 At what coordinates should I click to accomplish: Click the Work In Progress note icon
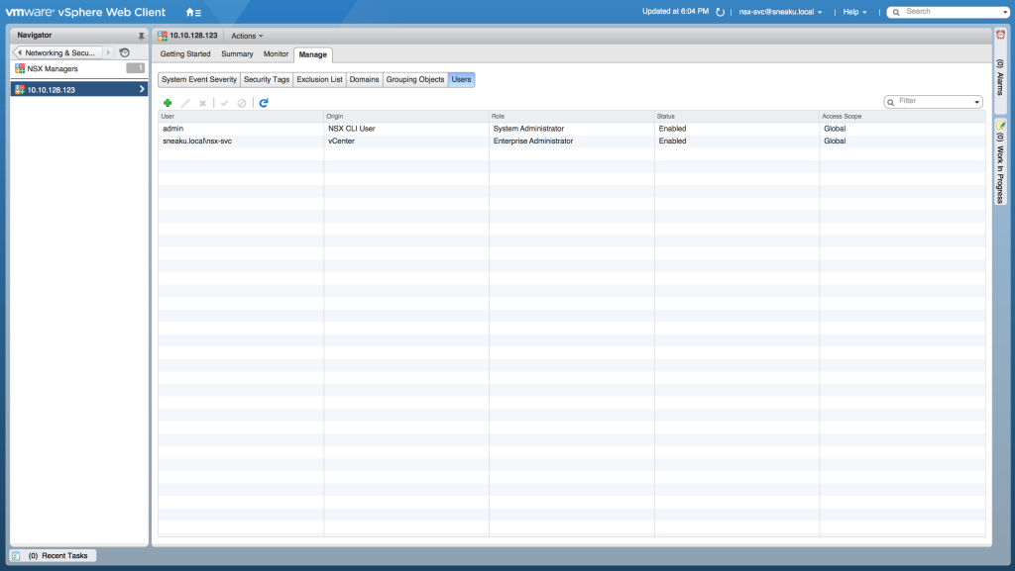click(1000, 125)
